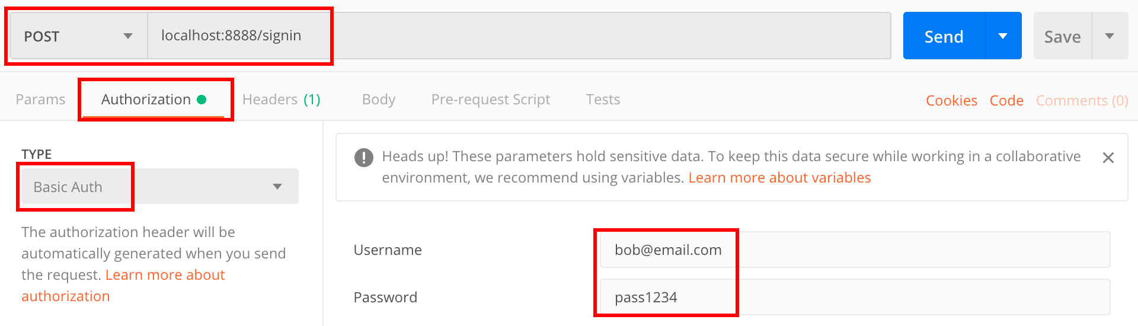
Task: Follow the Learn more about variables link
Action: [x=779, y=178]
